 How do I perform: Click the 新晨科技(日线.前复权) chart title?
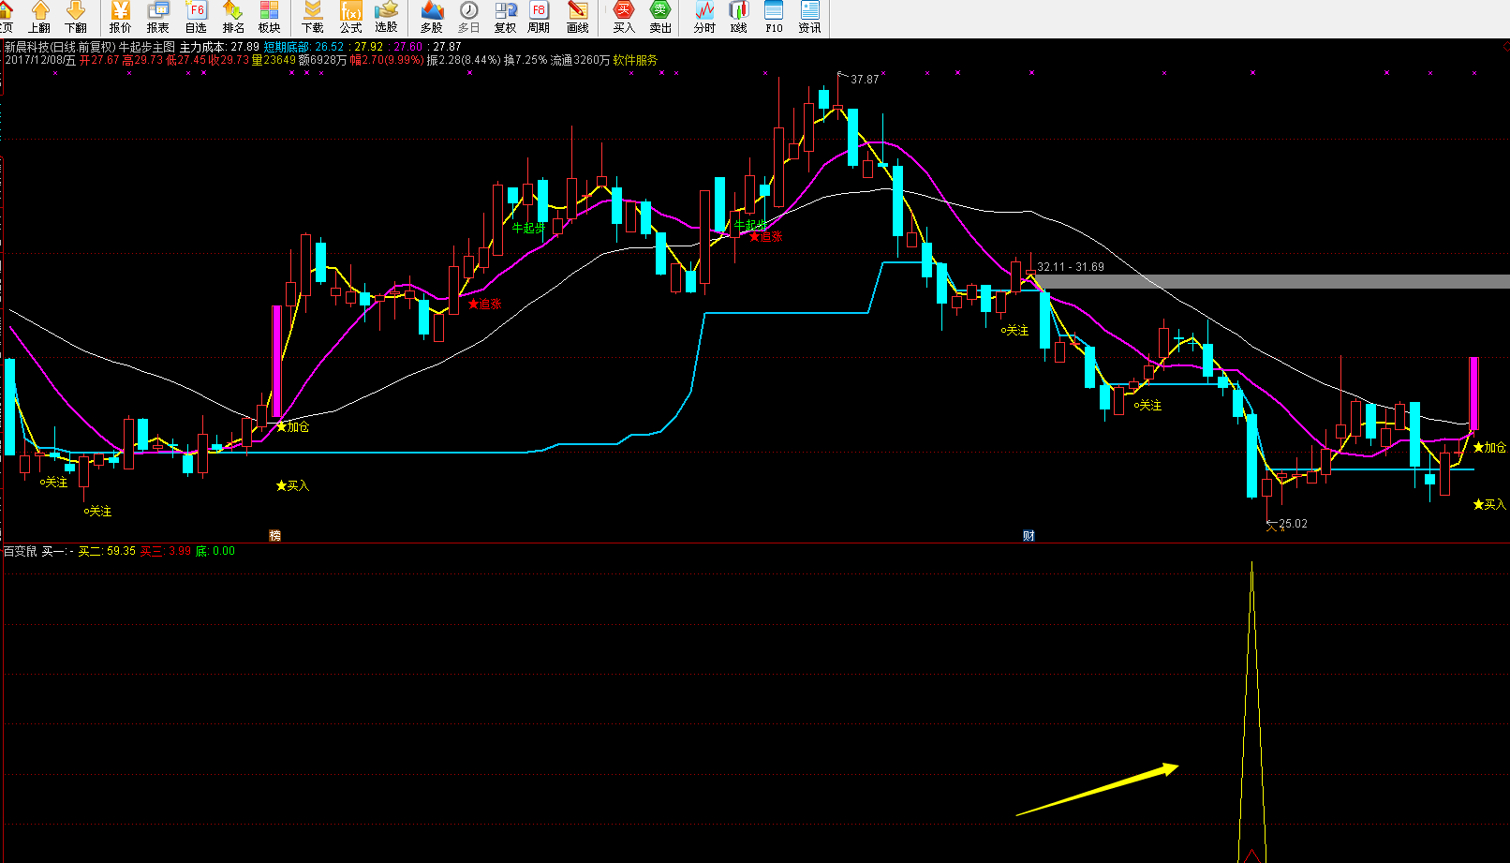[60, 47]
